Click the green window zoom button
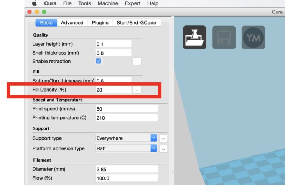The width and height of the screenshot is (285, 185). pyautogui.click(x=44, y=12)
